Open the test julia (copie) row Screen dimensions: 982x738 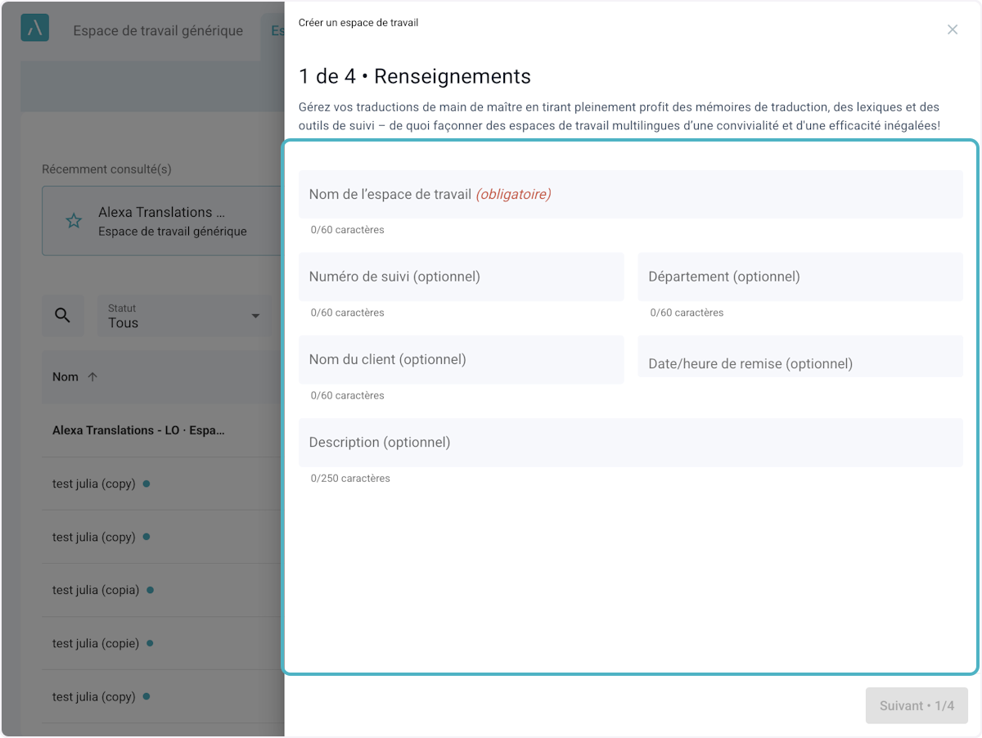pos(96,643)
